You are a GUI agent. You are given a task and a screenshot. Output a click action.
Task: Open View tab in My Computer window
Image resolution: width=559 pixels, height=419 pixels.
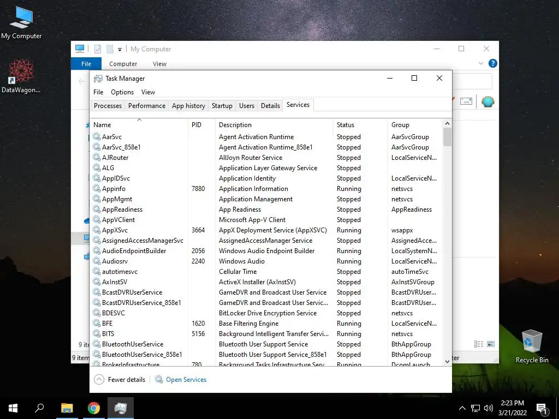(159, 64)
